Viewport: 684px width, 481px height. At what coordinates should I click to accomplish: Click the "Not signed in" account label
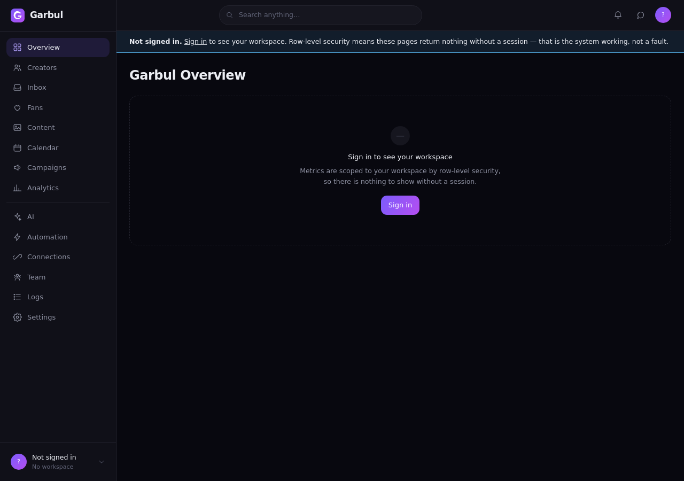tap(54, 457)
